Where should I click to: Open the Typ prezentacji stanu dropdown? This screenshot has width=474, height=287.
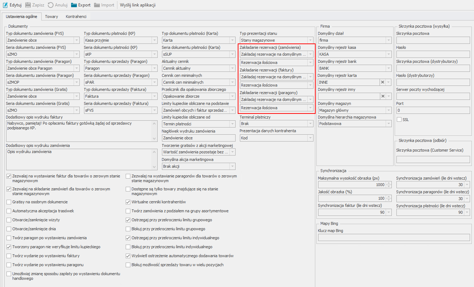tap(310, 40)
